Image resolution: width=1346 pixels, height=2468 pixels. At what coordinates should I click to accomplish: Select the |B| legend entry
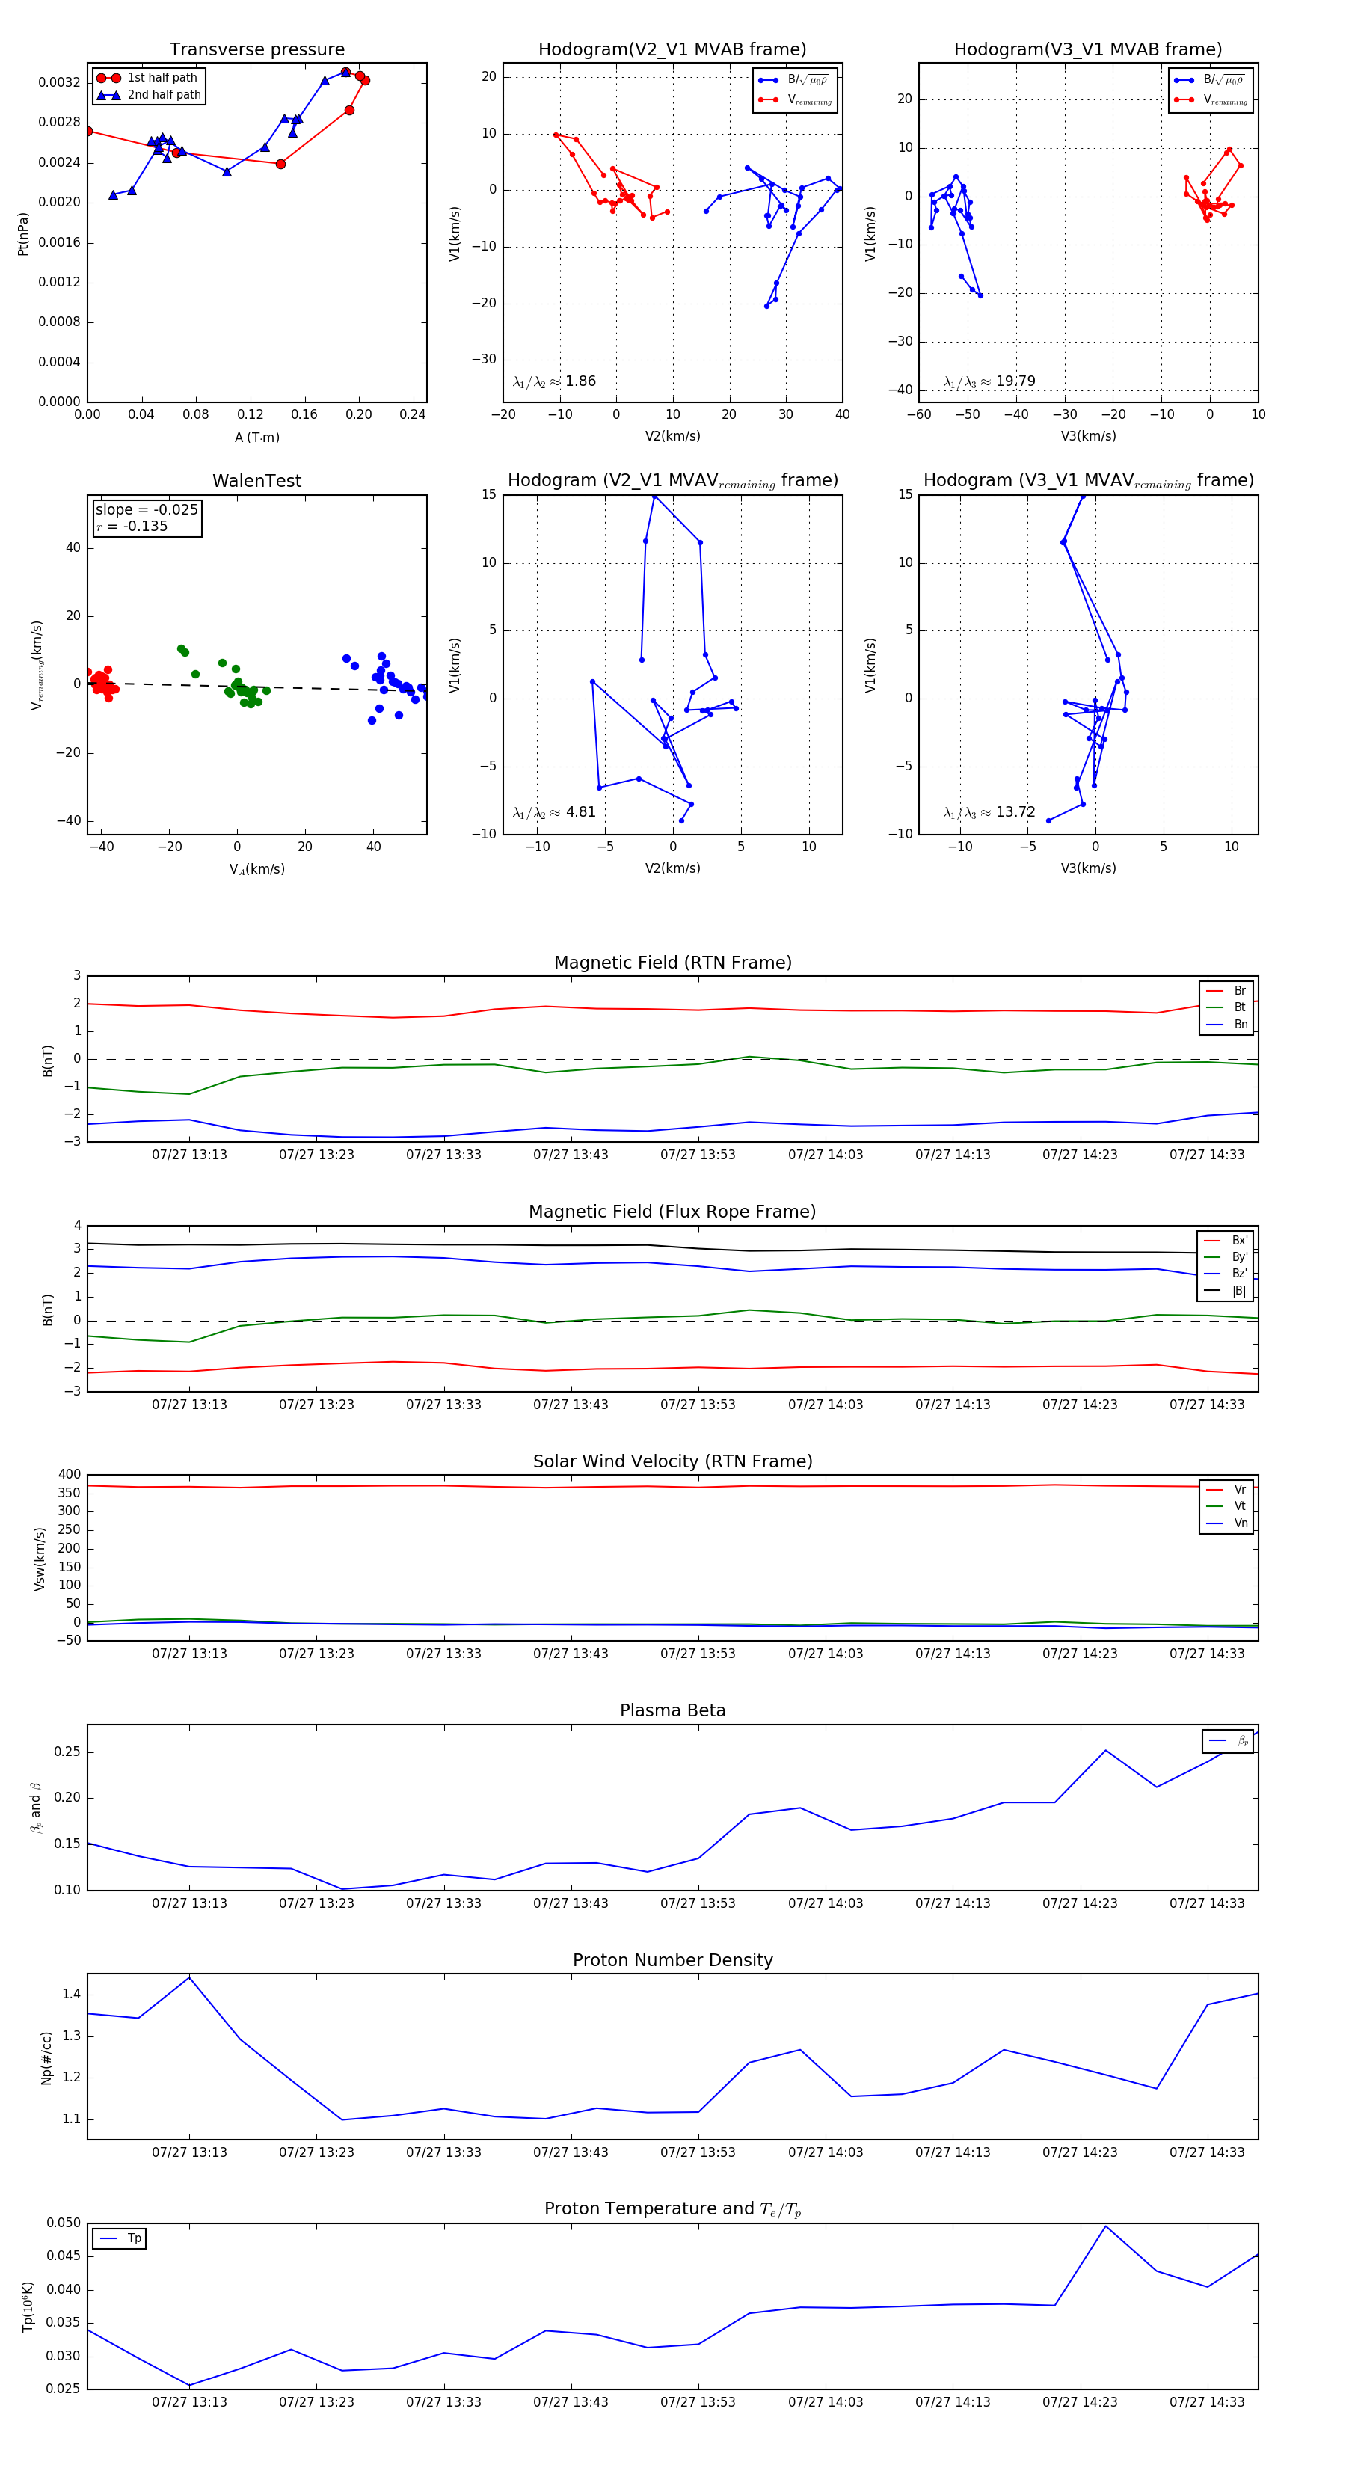click(x=1226, y=1291)
